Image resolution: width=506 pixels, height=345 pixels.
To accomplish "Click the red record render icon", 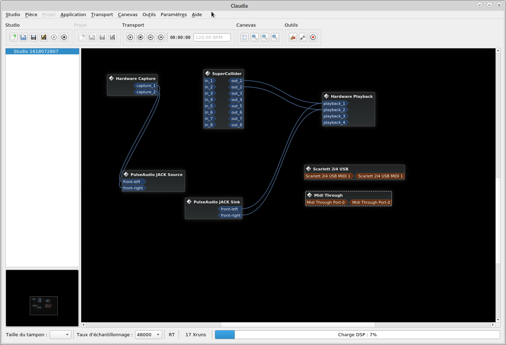I will click(x=313, y=37).
